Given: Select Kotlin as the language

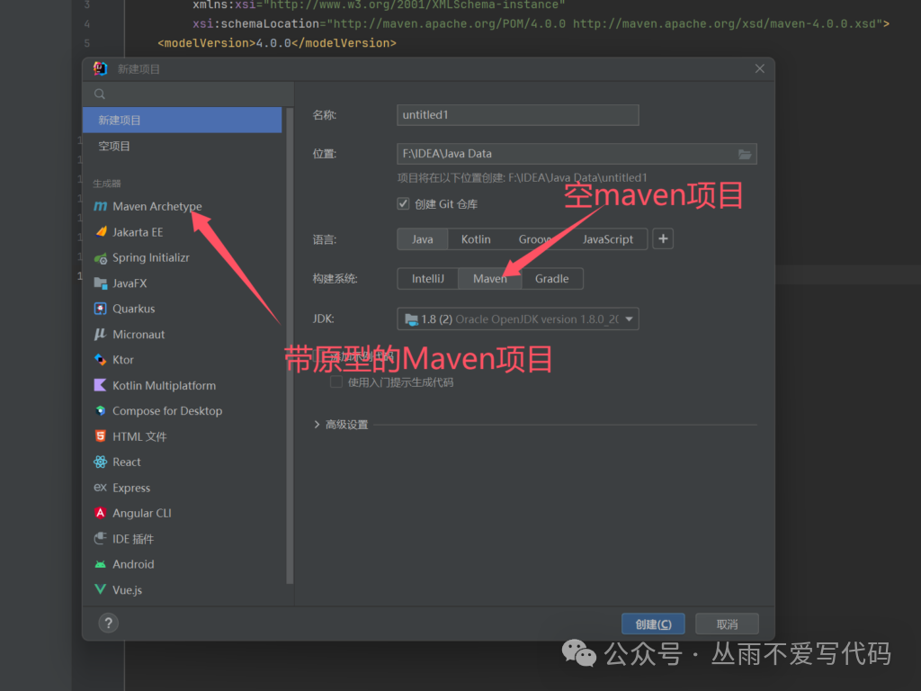Looking at the screenshot, I should [476, 239].
